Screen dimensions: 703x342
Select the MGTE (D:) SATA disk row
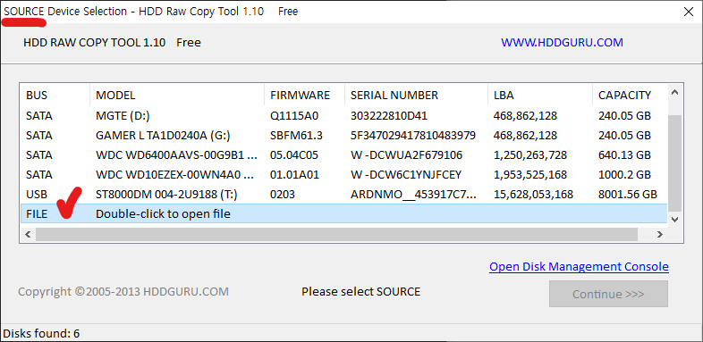343,116
